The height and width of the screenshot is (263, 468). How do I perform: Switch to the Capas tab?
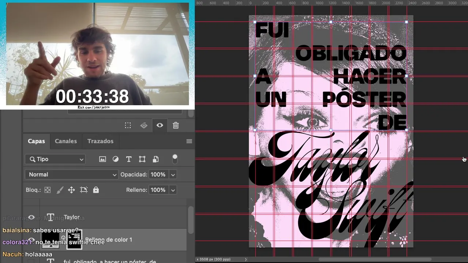[37, 141]
